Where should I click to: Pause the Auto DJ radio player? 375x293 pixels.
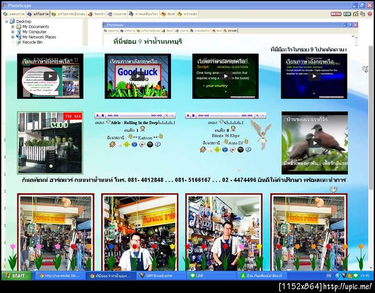pos(188,116)
